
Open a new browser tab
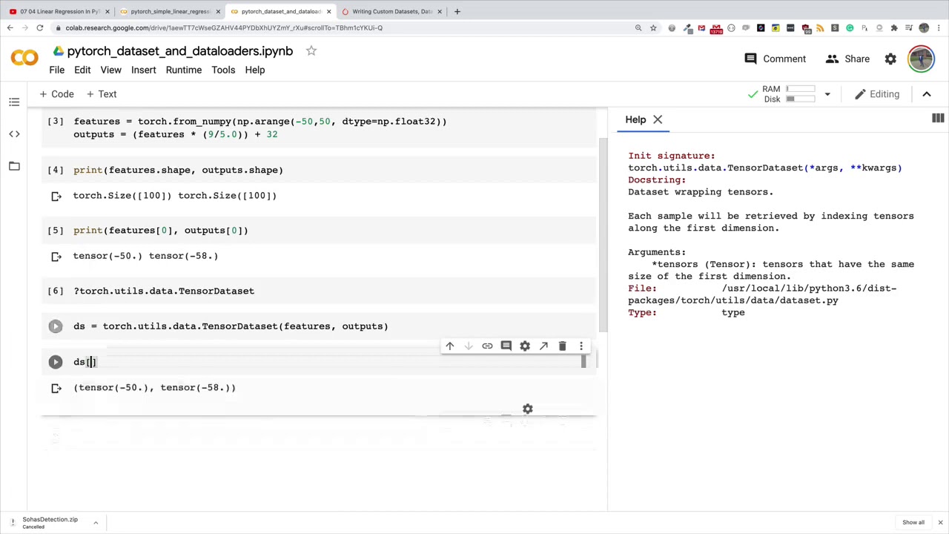tap(457, 11)
